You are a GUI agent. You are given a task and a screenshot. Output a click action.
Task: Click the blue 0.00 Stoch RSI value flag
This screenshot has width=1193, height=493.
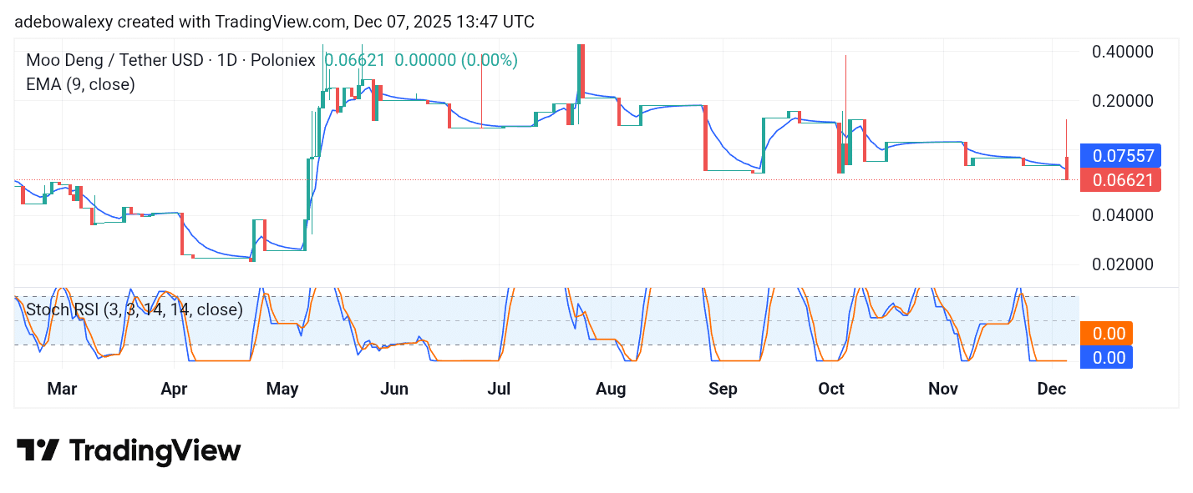pyautogui.click(x=1106, y=358)
